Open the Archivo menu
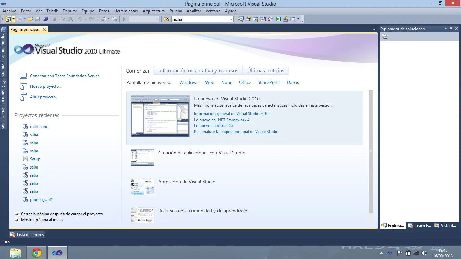The image size is (461, 259). pyautogui.click(x=9, y=11)
